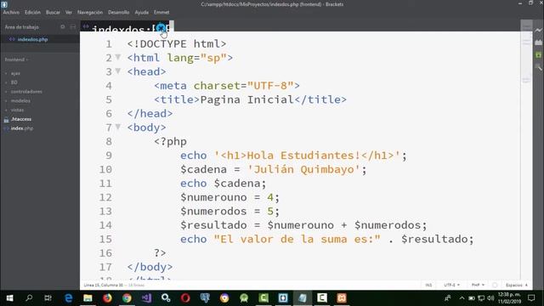The height and width of the screenshot is (306, 544).
Task: Open the Edición menu
Action: (x=32, y=12)
